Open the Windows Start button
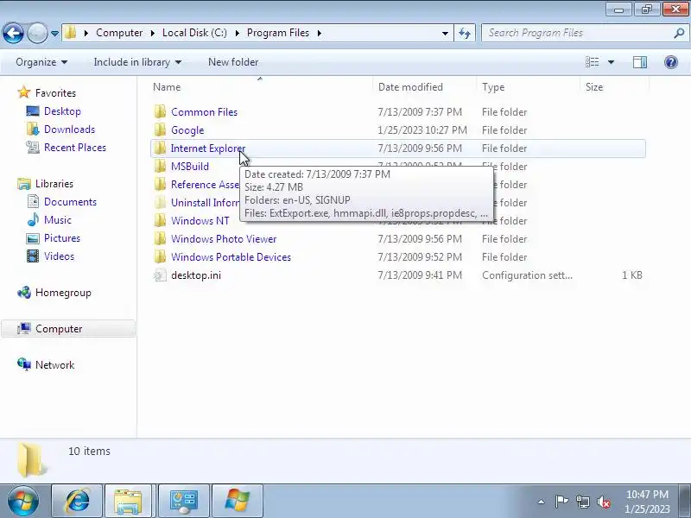This screenshot has width=691, height=518. 23,501
